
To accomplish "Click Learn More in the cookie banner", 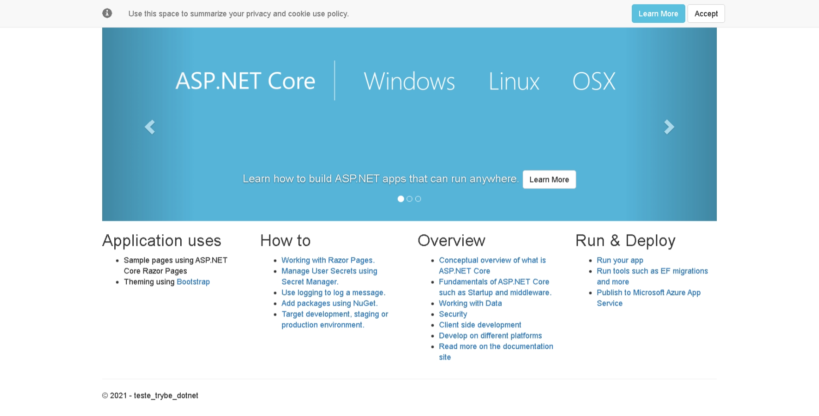I will click(658, 14).
